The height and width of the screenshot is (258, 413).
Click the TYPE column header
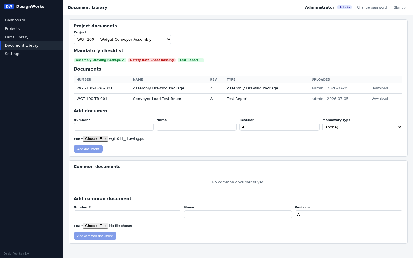pos(231,80)
